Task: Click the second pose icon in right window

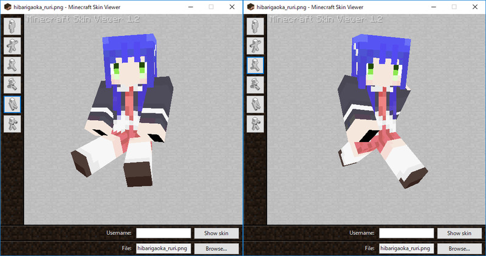Action: [x=255, y=45]
